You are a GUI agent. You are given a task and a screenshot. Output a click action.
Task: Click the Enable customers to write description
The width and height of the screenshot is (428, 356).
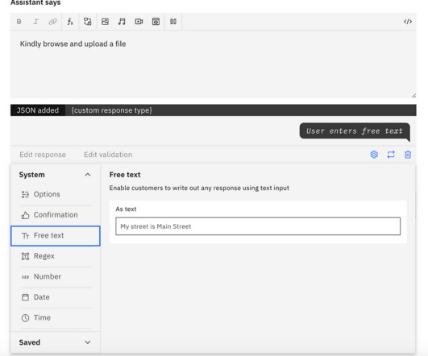click(199, 188)
